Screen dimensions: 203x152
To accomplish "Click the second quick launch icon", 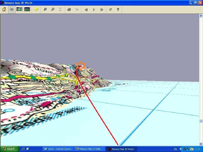I will (x=28, y=149).
